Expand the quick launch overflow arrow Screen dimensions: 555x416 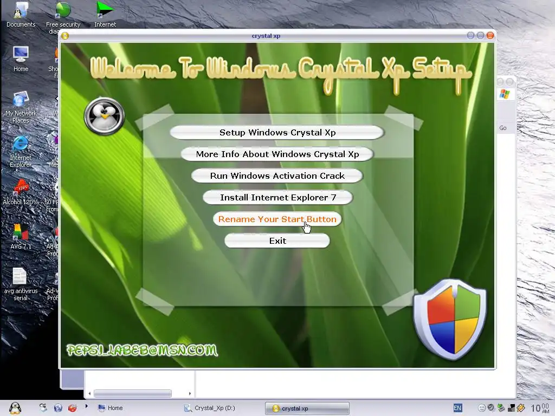[x=86, y=406]
